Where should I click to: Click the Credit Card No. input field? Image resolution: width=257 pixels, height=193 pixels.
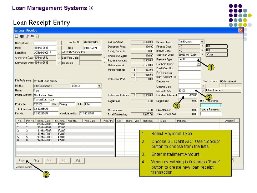189,68
